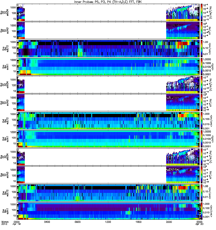
Task: Click the color bar of thd fbk edc12 panel
Action: pyautogui.click(x=201, y=121)
